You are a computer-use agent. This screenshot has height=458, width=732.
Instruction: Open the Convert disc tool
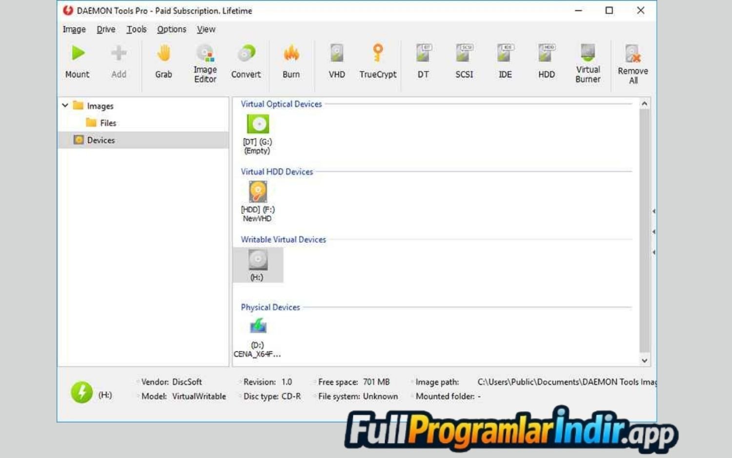[246, 53]
